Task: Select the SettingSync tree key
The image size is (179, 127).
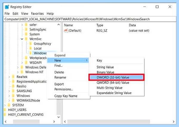Action: [x=38, y=29]
